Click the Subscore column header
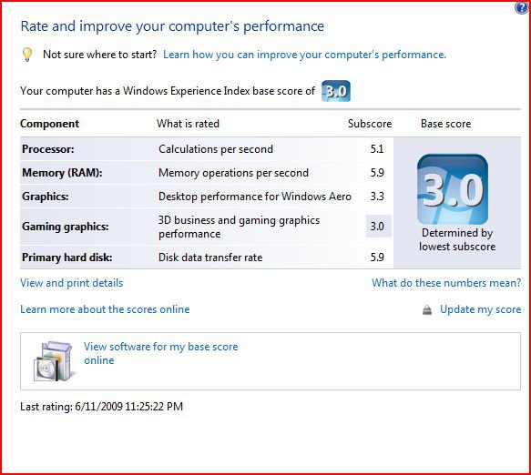The width and height of the screenshot is (531, 475). 370,124
